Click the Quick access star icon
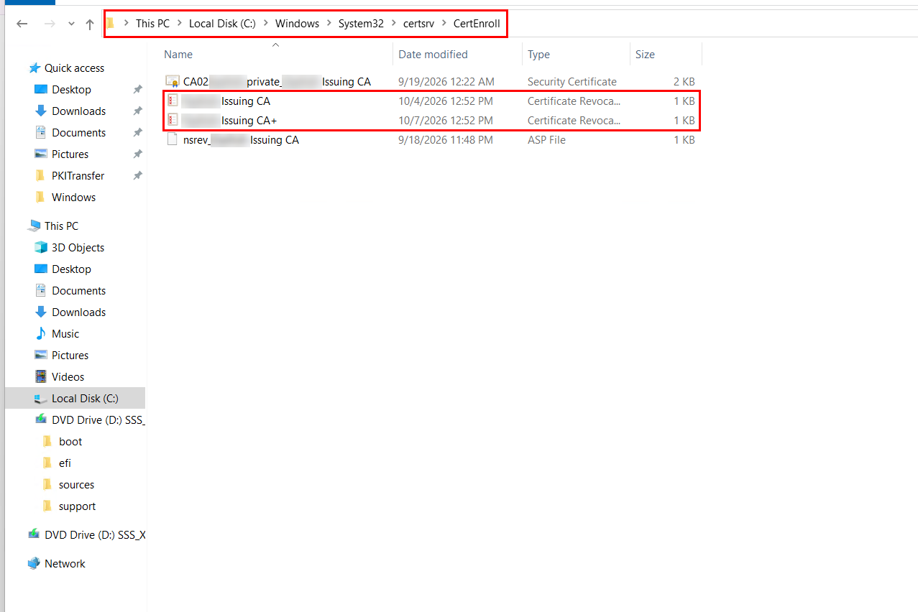918x612 pixels. (x=35, y=68)
